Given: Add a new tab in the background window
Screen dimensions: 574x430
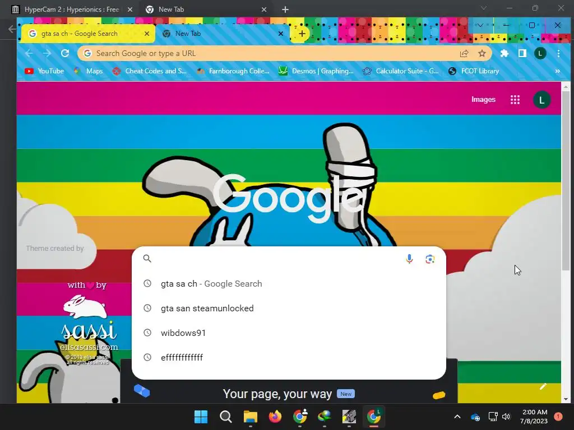Looking at the screenshot, I should coord(285,10).
